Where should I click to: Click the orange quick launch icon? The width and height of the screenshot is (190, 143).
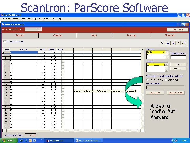pos(30,140)
